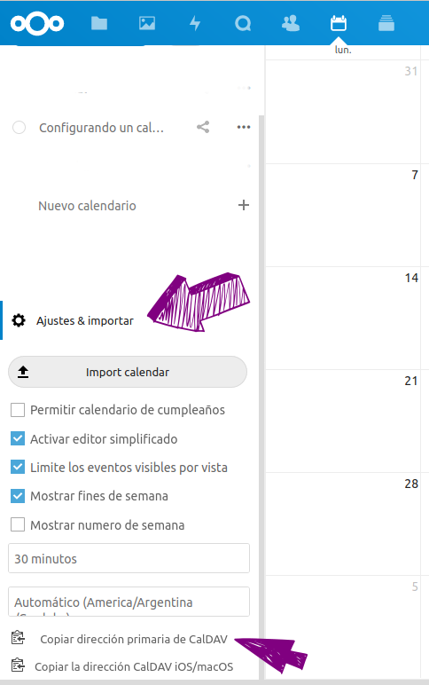Open the 30 minutos dropdown
429x685 pixels.
pyautogui.click(x=129, y=558)
